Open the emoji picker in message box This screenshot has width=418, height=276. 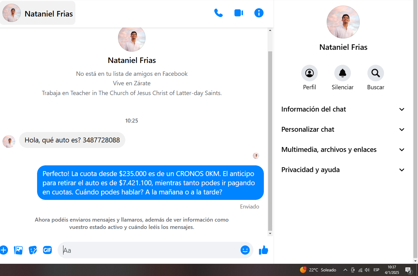[245, 250]
